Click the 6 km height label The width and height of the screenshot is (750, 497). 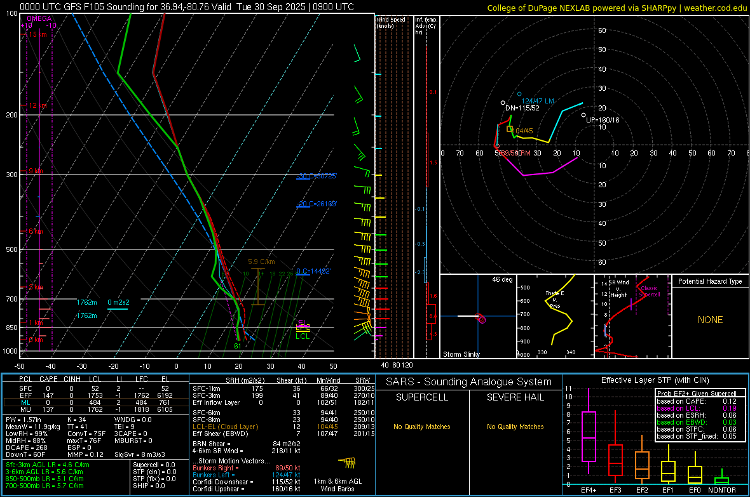click(36, 231)
